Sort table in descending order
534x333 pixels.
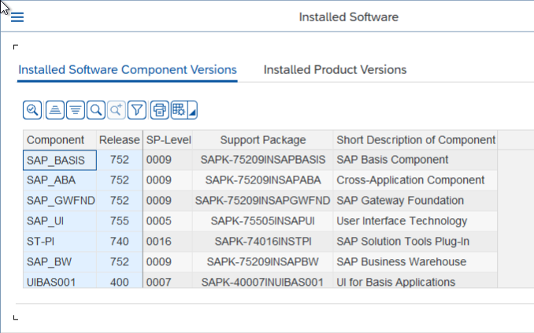pyautogui.click(x=76, y=110)
